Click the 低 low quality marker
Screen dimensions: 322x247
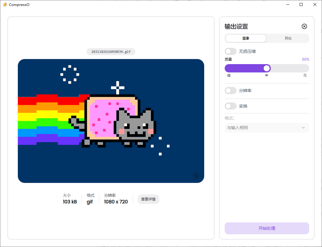pyautogui.click(x=229, y=75)
